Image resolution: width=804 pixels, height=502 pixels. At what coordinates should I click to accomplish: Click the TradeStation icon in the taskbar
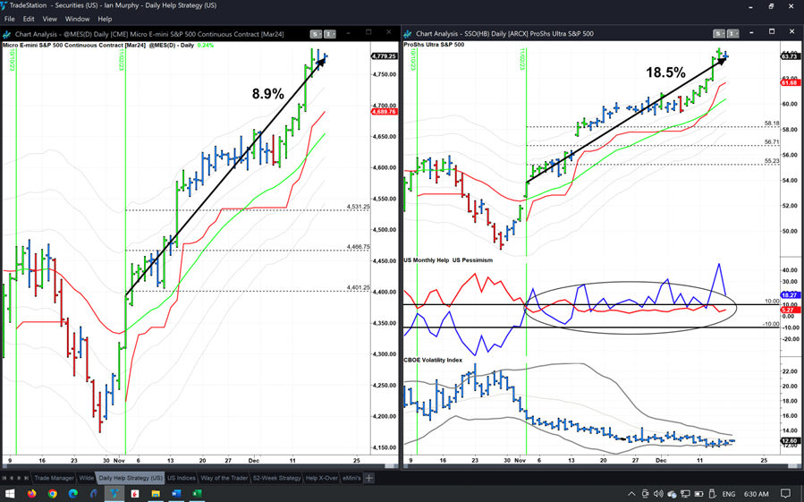coord(114,493)
